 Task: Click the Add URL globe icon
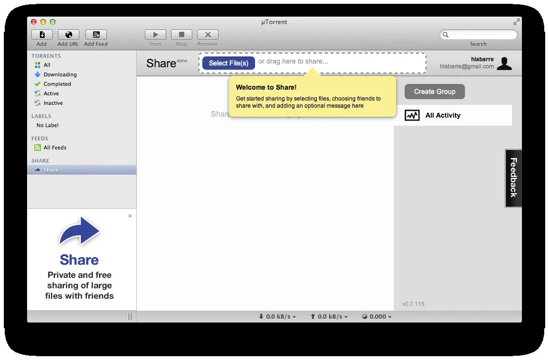coord(68,35)
